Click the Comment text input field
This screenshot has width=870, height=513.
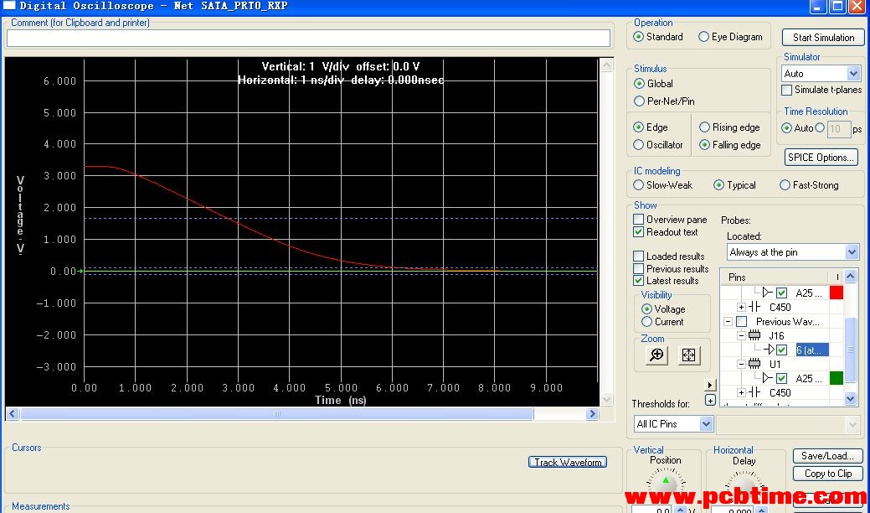click(308, 39)
